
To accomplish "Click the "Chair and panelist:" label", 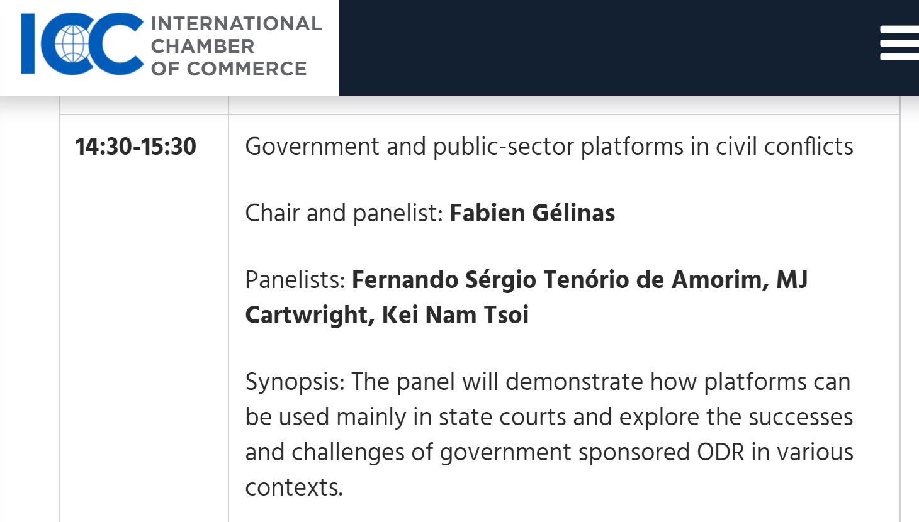I will 344,213.
